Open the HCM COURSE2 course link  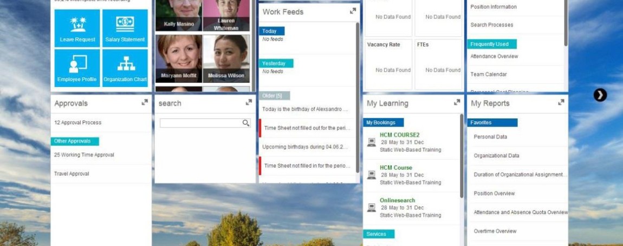coord(399,135)
